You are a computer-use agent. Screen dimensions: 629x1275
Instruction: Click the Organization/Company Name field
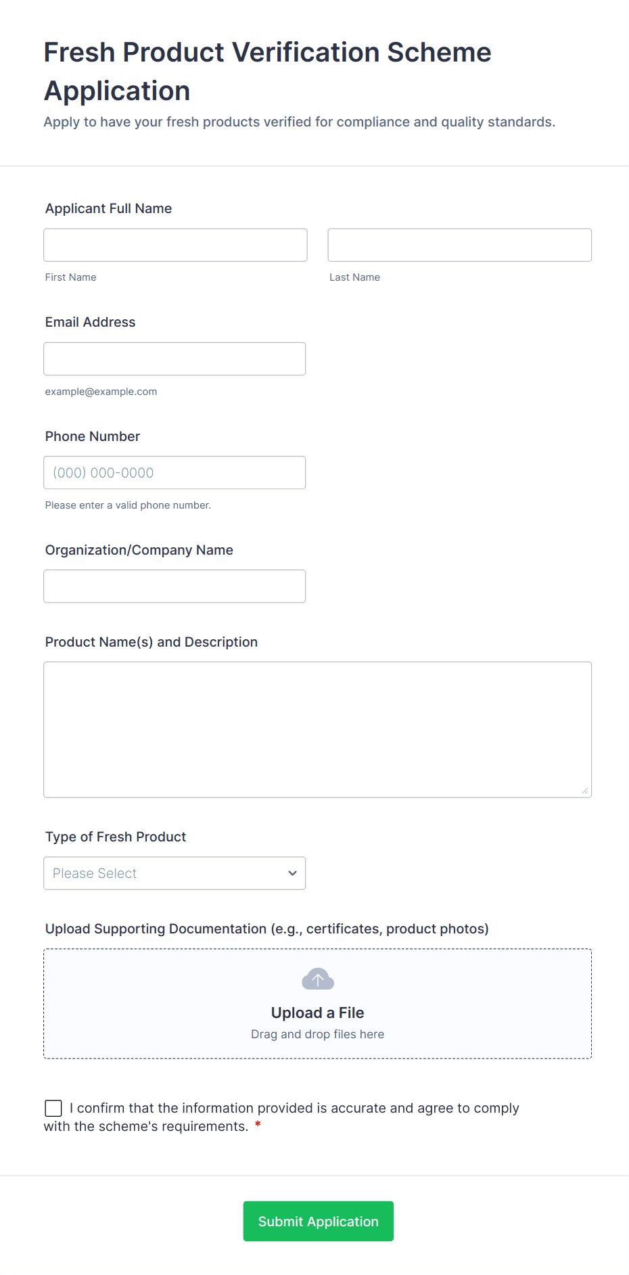click(x=174, y=586)
